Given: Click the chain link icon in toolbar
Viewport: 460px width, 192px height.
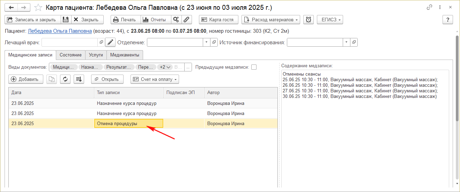Looking at the screenshot, I should tap(187, 20).
